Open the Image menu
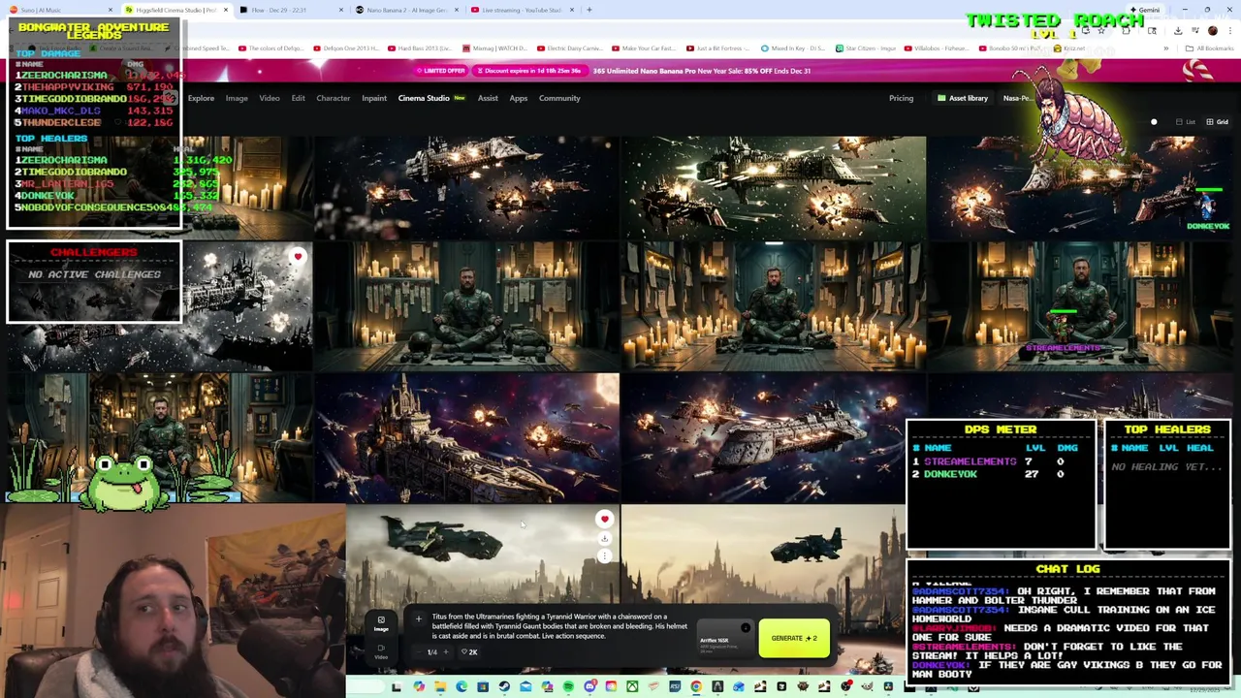This screenshot has height=698, width=1241. (x=237, y=98)
